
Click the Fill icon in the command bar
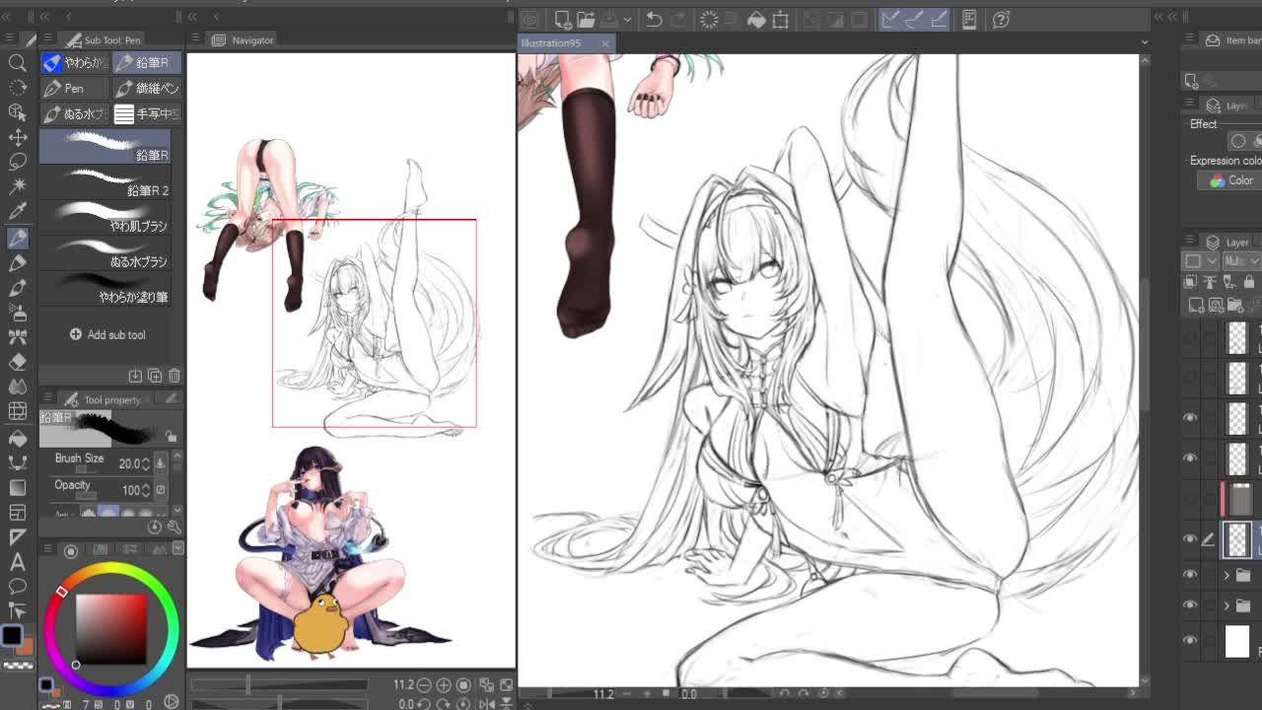point(756,20)
